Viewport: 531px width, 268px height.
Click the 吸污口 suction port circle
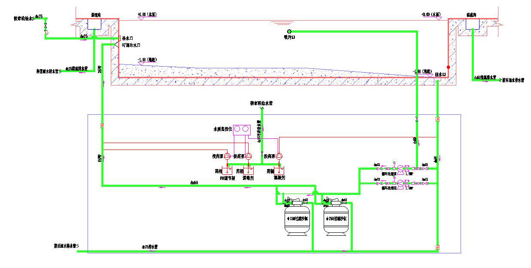click(x=289, y=31)
